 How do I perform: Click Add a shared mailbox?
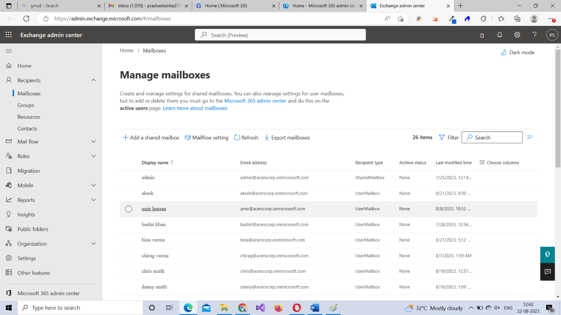click(151, 138)
